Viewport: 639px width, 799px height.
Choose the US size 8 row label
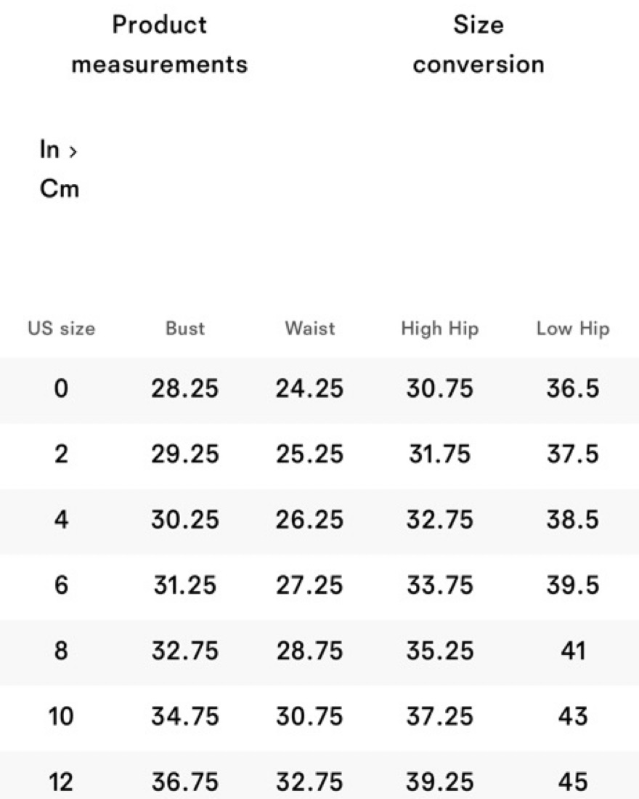(61, 651)
